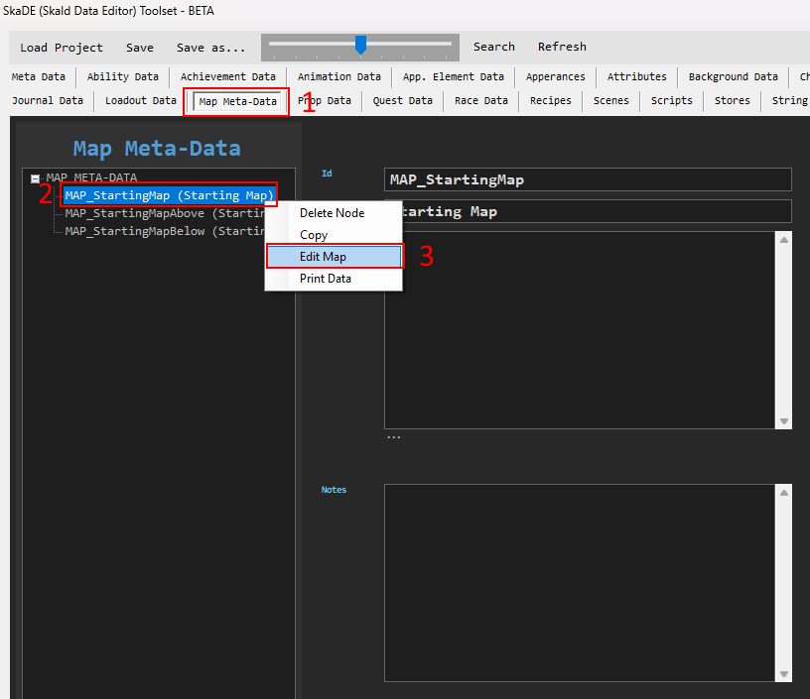
Task: Select the Map Meta-Data tab
Action: pyautogui.click(x=237, y=101)
